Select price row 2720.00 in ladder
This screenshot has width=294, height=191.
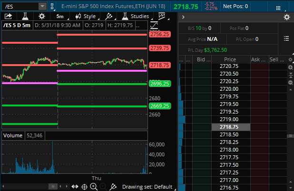[x=230, y=89]
